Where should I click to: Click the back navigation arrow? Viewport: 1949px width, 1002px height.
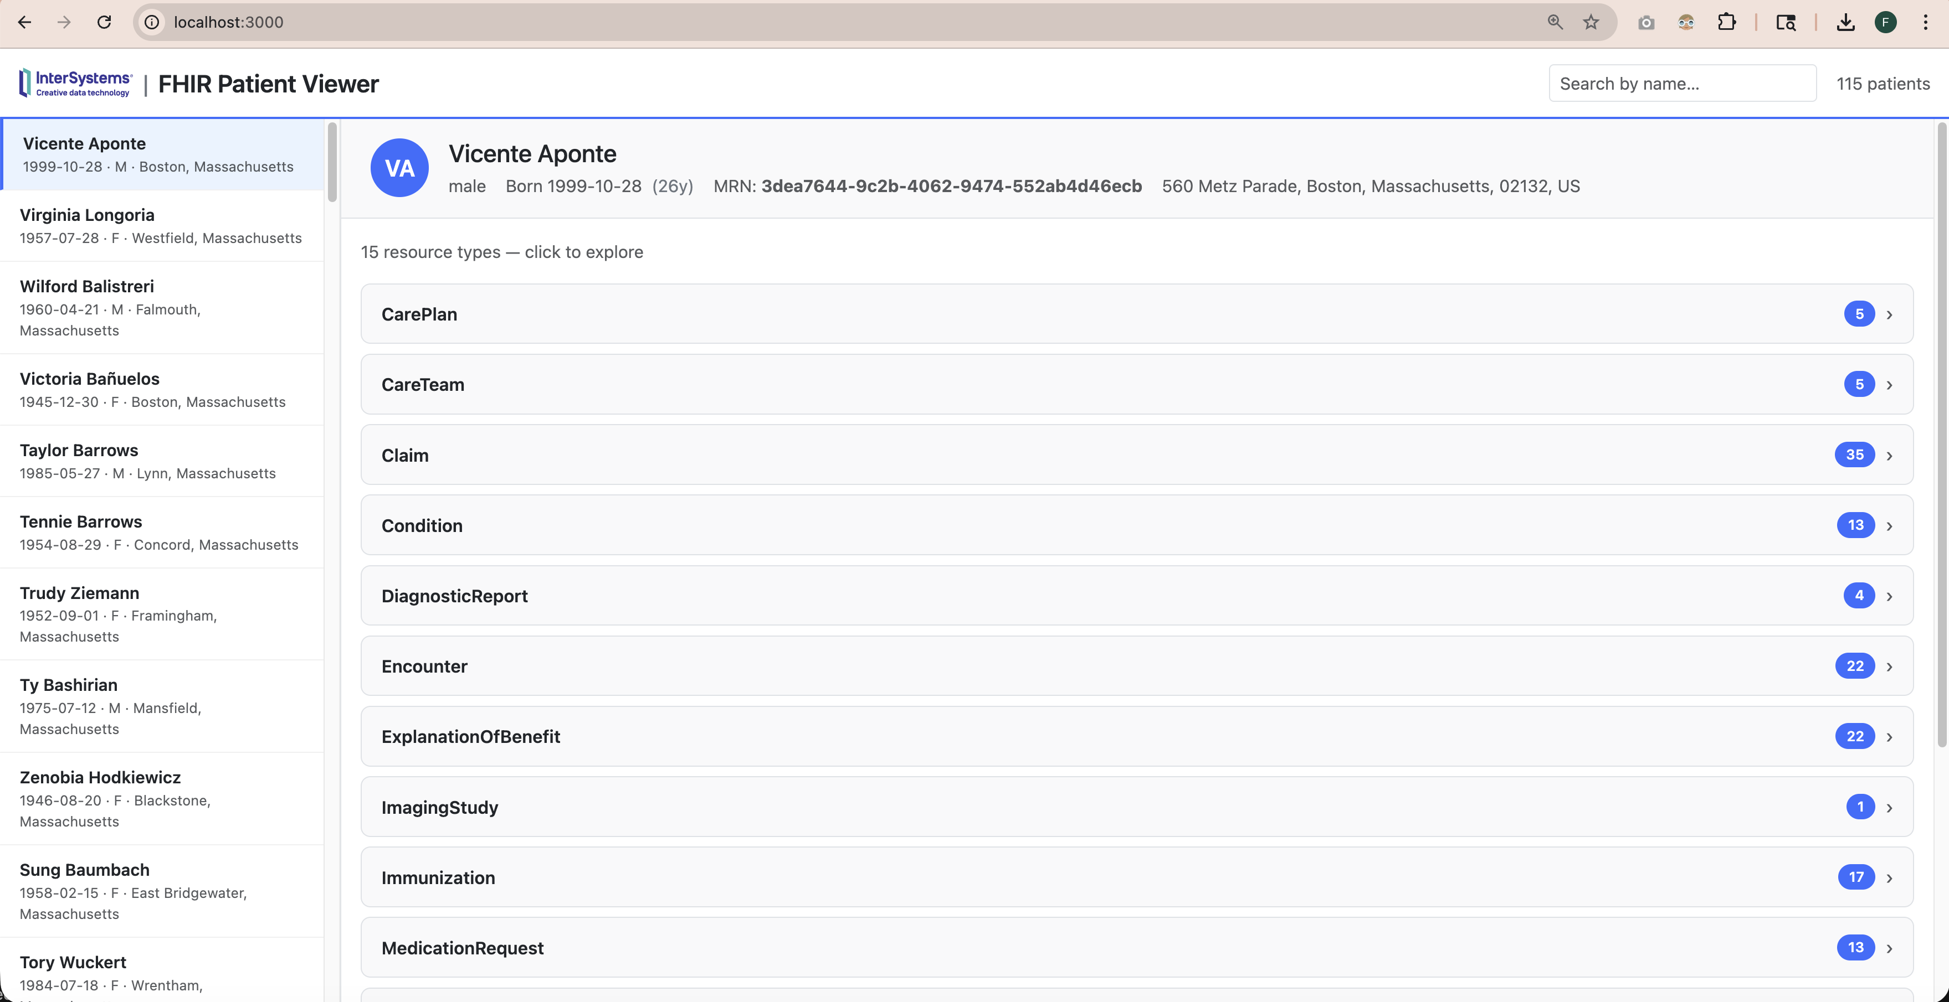click(24, 22)
